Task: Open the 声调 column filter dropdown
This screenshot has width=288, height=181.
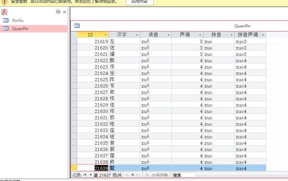Action: pyautogui.click(x=200, y=35)
